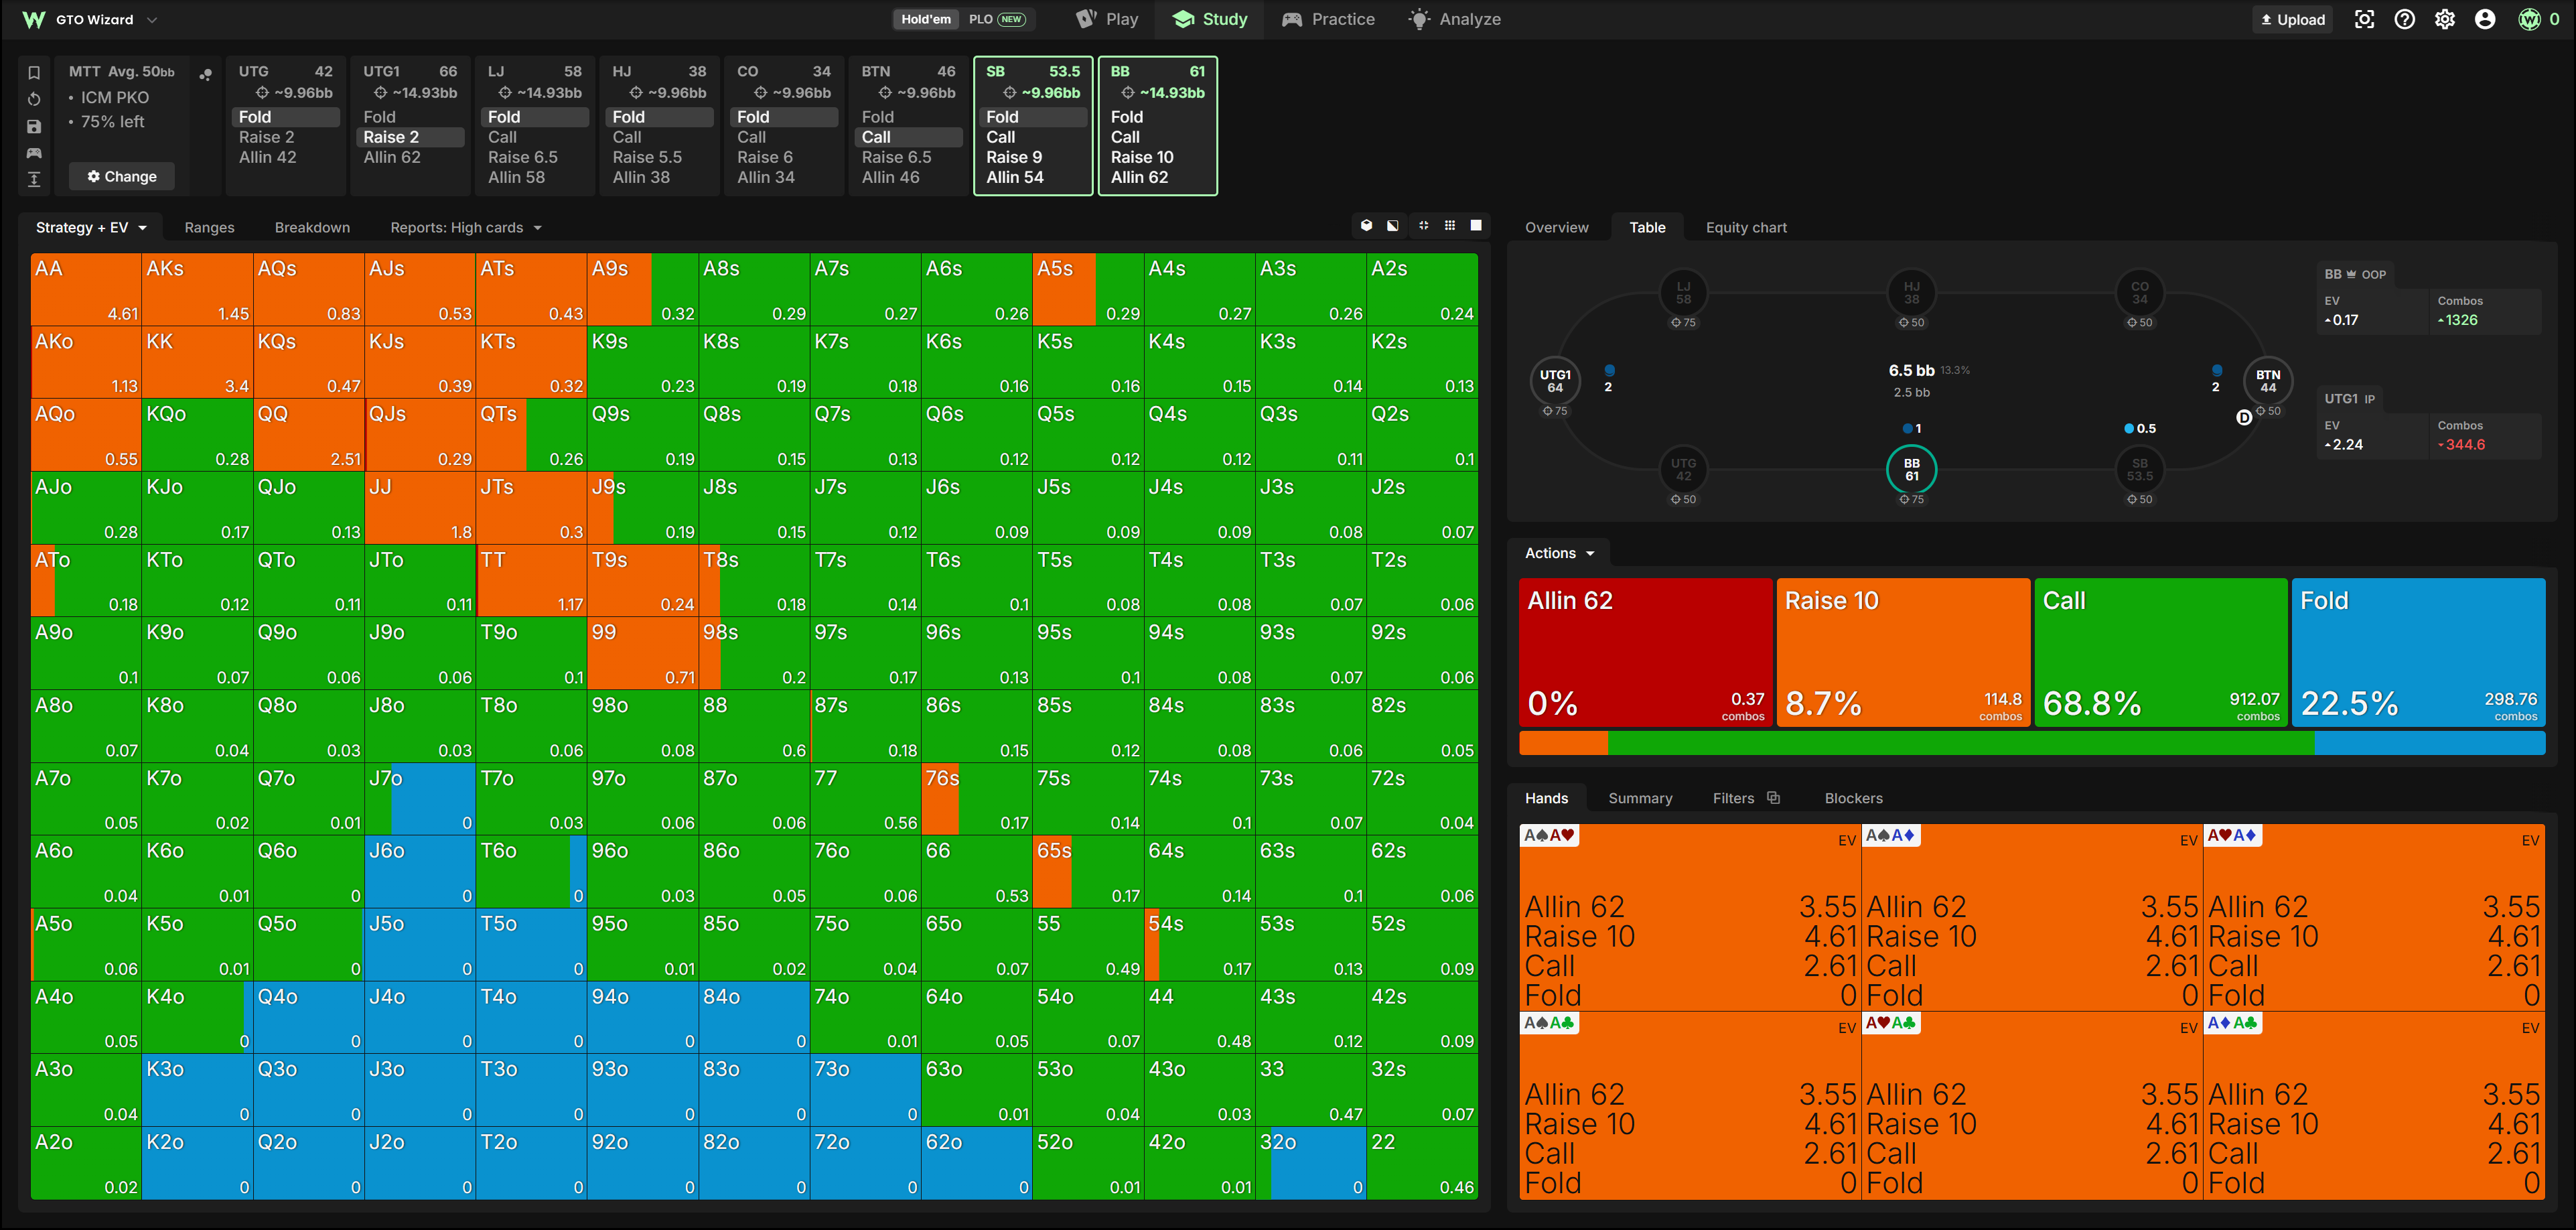
Task: Click the Change settings button
Action: 122,176
